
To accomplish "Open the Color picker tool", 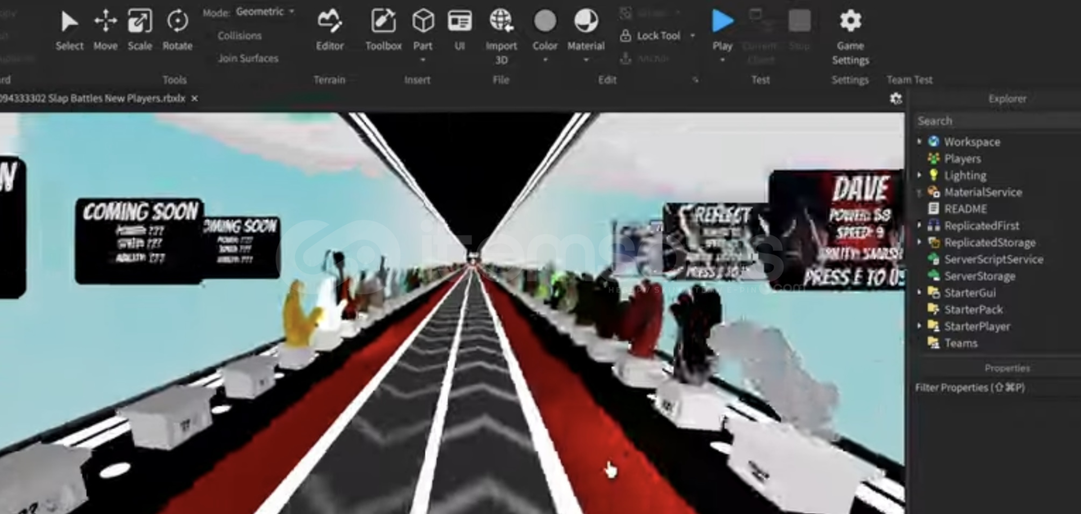I will (545, 29).
